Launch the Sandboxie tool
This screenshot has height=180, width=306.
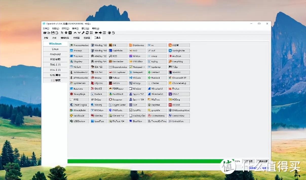pos(79,116)
